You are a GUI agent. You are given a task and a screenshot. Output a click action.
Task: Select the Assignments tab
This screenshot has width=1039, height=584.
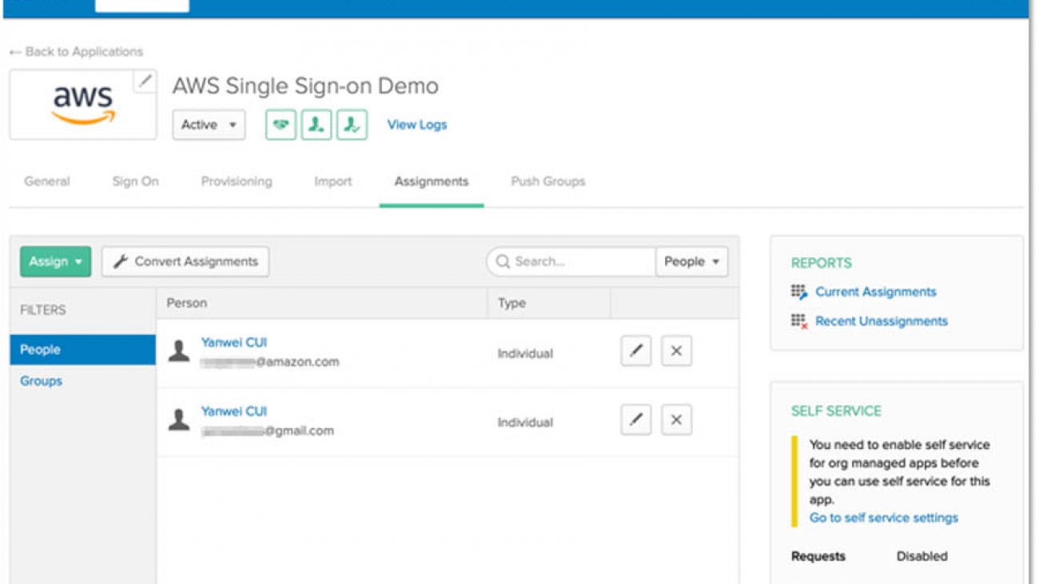(x=432, y=181)
